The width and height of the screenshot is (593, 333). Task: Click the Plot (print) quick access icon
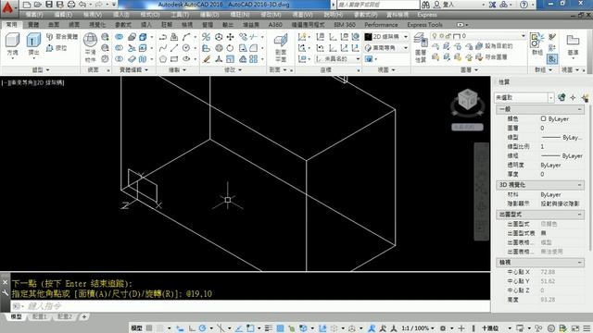tap(71, 5)
